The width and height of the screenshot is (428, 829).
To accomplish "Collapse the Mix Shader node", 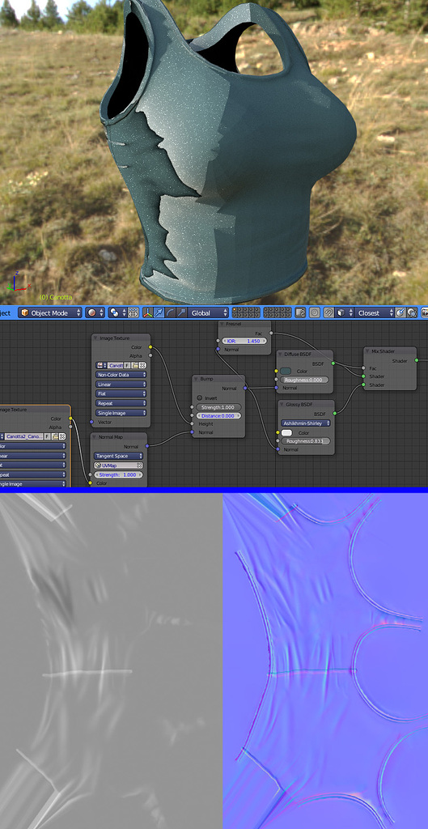I will click(x=368, y=351).
